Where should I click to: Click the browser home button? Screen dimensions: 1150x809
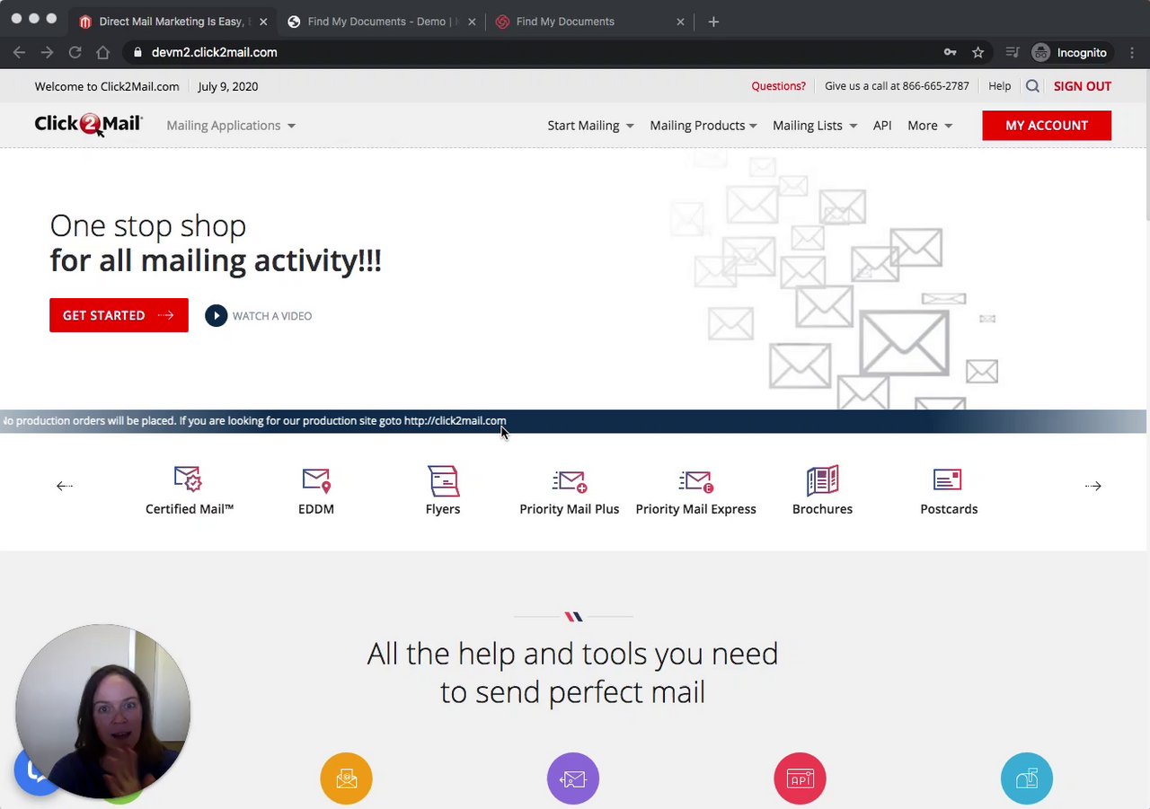(x=103, y=52)
